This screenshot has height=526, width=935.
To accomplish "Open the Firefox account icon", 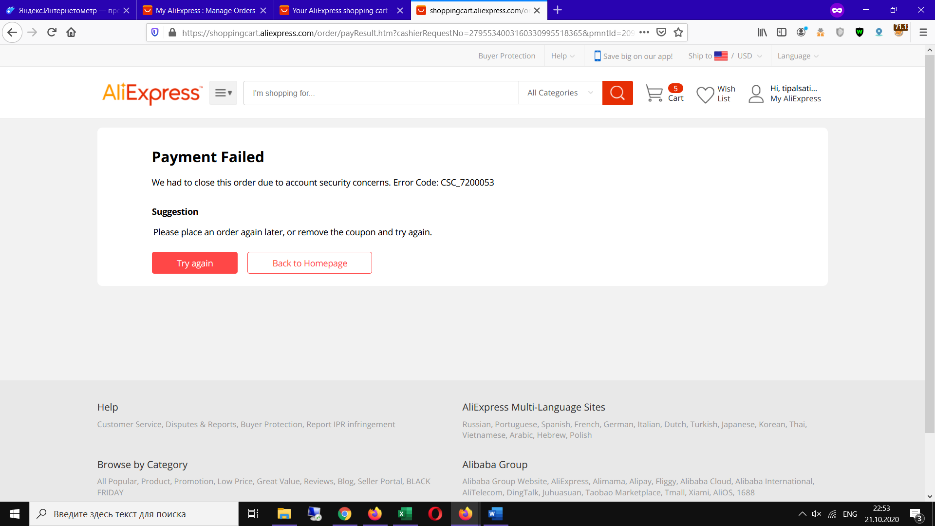I will click(x=801, y=33).
